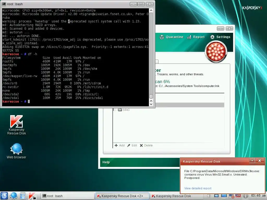
Task: Click the 'Scan 6%' progress text
Action: point(162,82)
